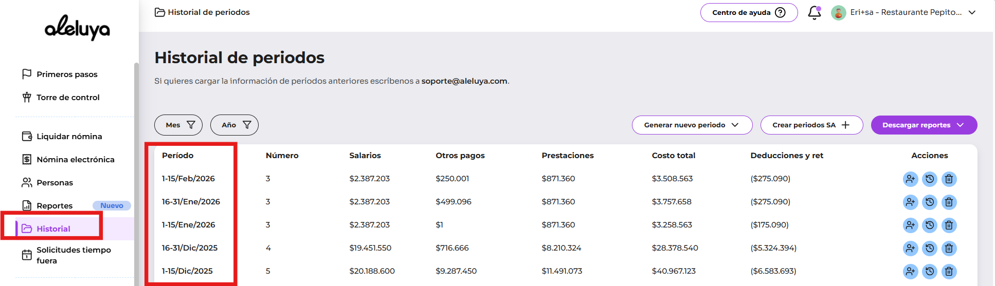
Task: Click the add person icon for 1-15/Dic/2025
Action: tap(910, 272)
